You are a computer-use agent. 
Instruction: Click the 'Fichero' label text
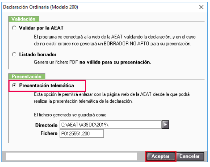pyautogui.click(x=49, y=133)
